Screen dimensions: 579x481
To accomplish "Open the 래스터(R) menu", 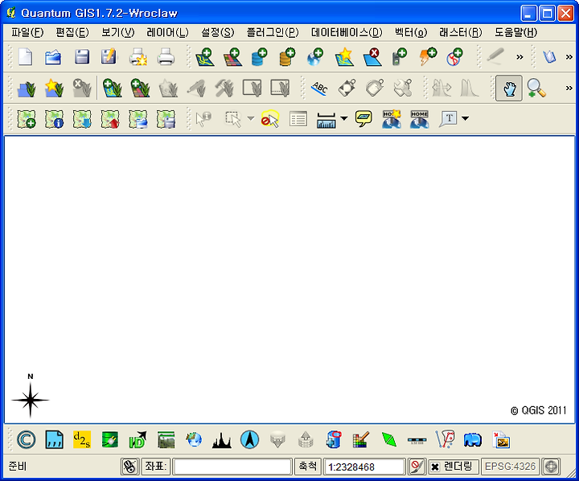I will 461,32.
